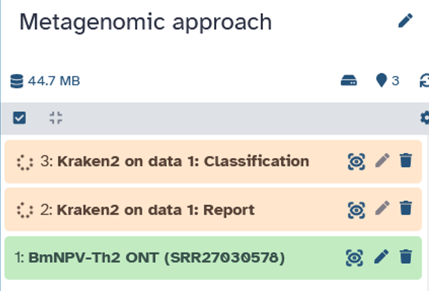429x291 pixels.
Task: Click the history refresh icon
Action: (x=424, y=80)
